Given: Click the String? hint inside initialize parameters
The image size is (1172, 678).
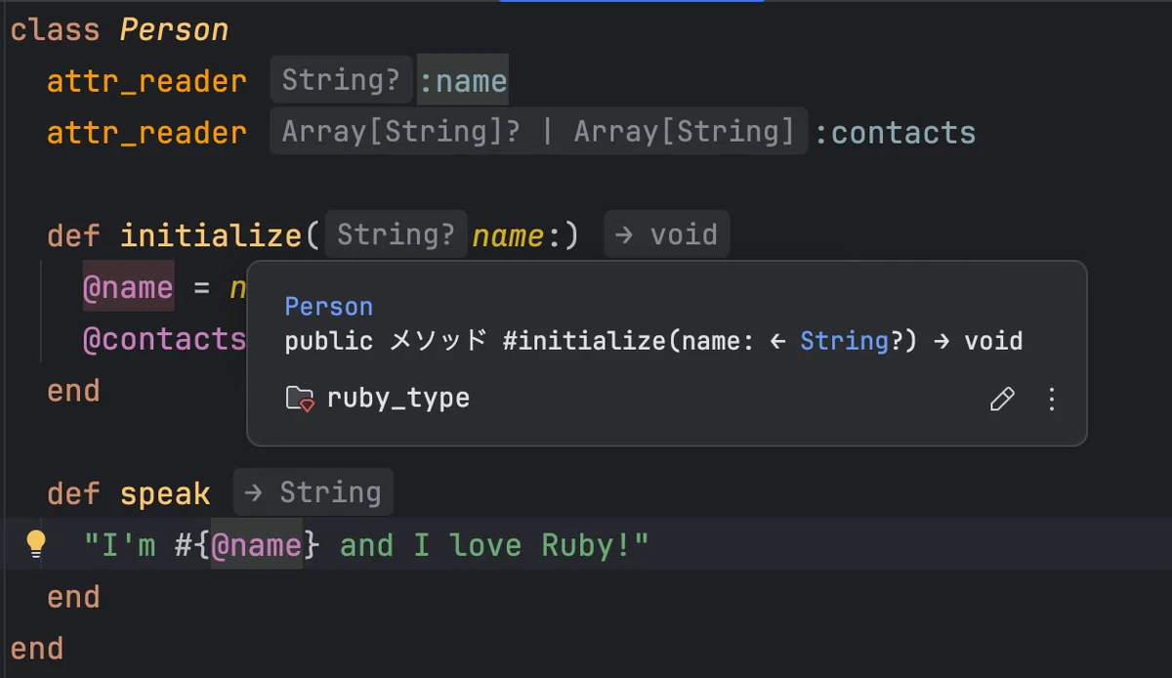Looking at the screenshot, I should click(x=397, y=234).
